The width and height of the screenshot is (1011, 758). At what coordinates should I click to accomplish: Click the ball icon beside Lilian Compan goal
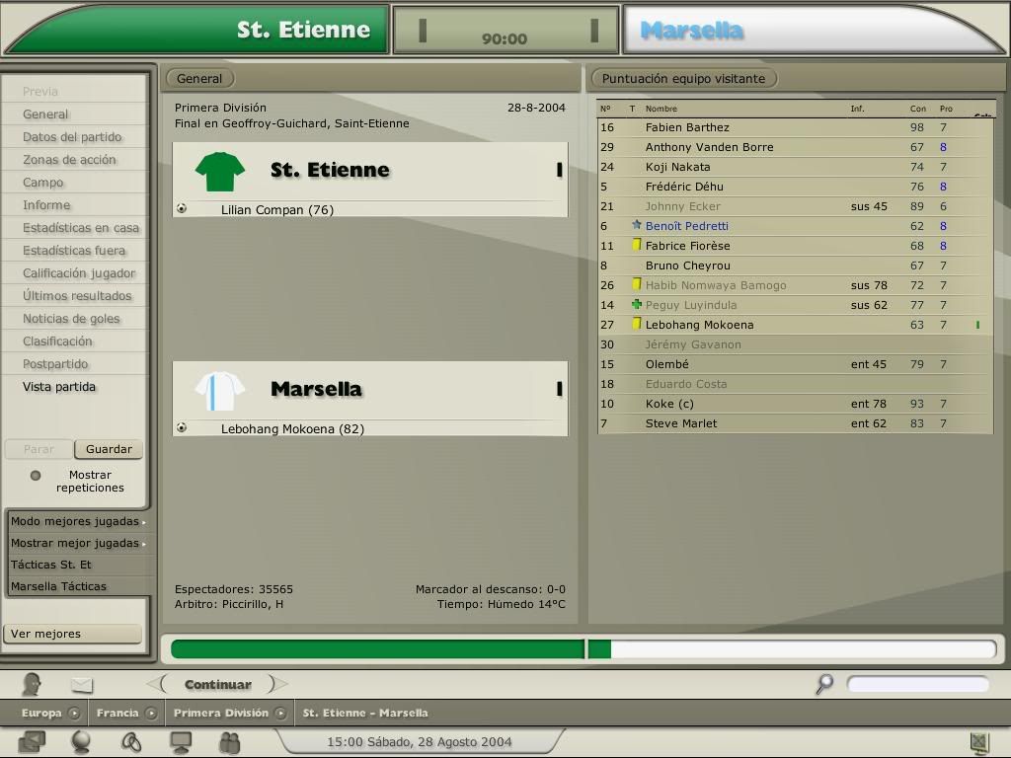pos(182,208)
